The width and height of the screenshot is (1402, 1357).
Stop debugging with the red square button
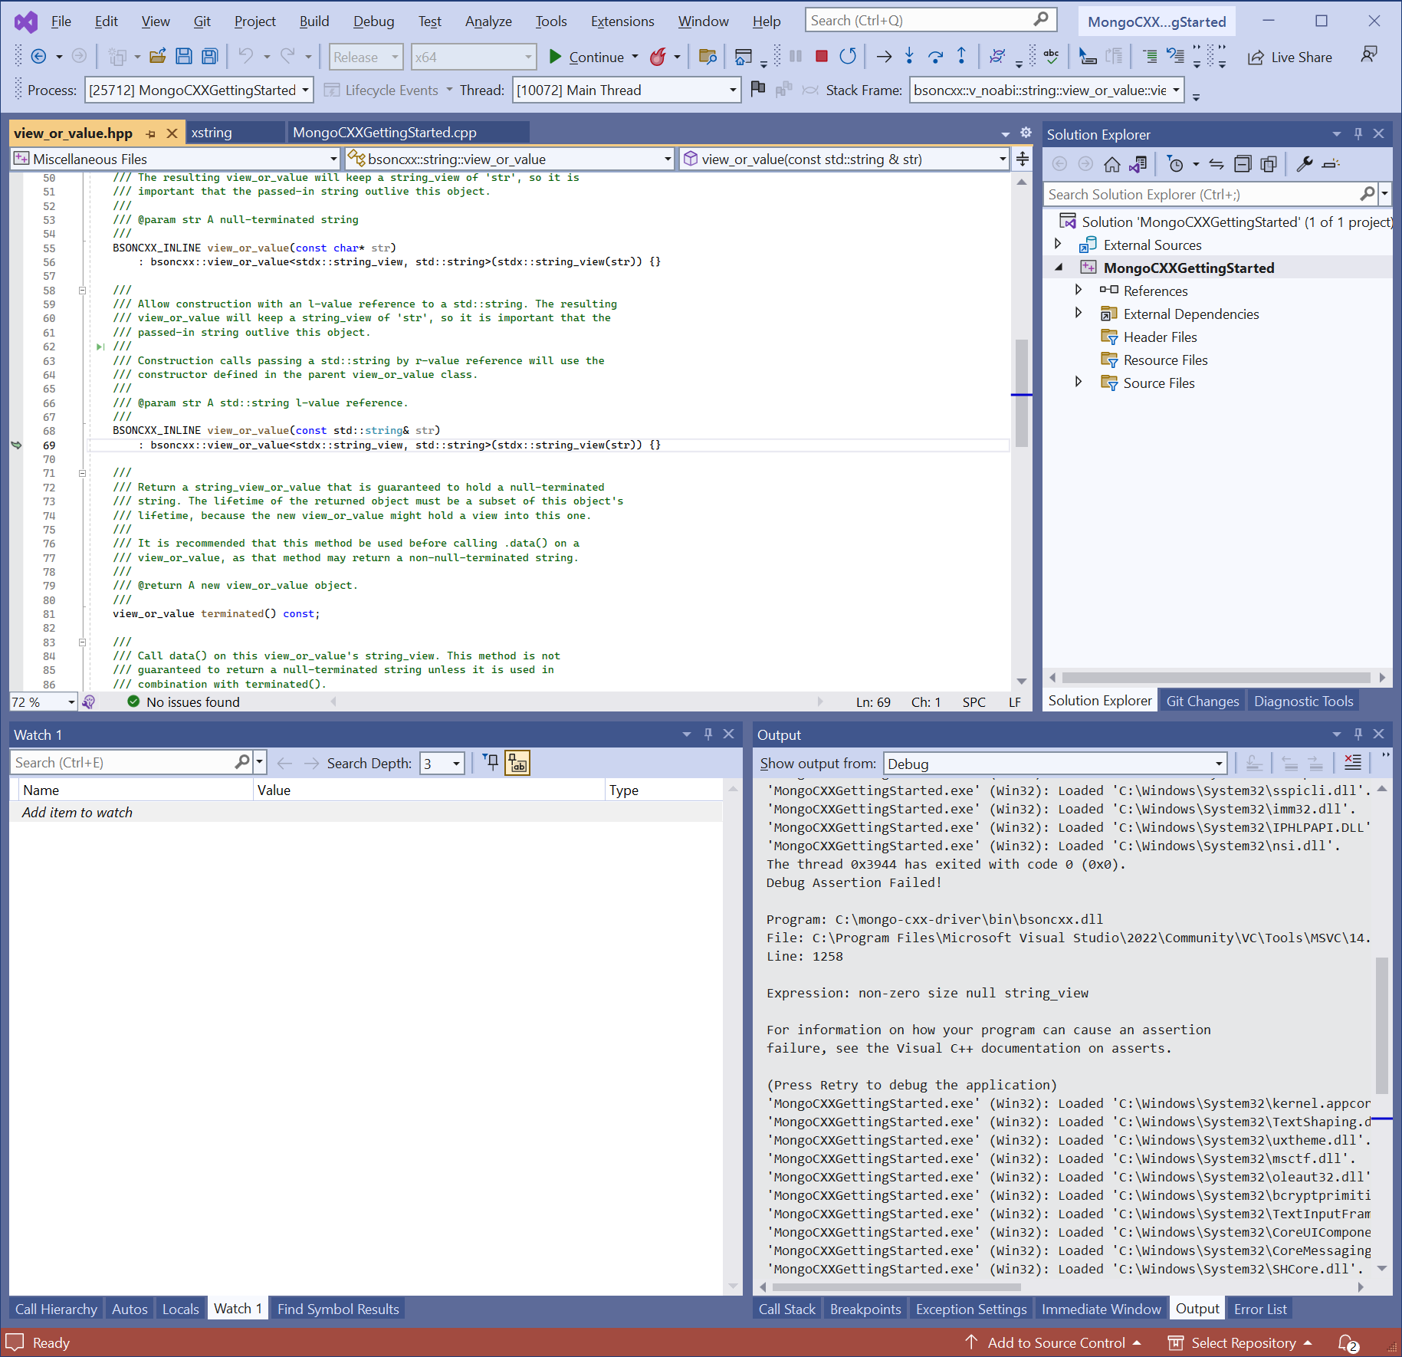coord(821,56)
